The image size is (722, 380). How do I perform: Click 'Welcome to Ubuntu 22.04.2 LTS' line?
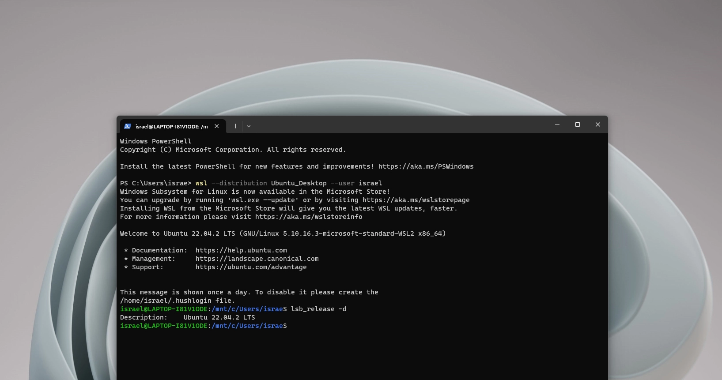[283, 233]
